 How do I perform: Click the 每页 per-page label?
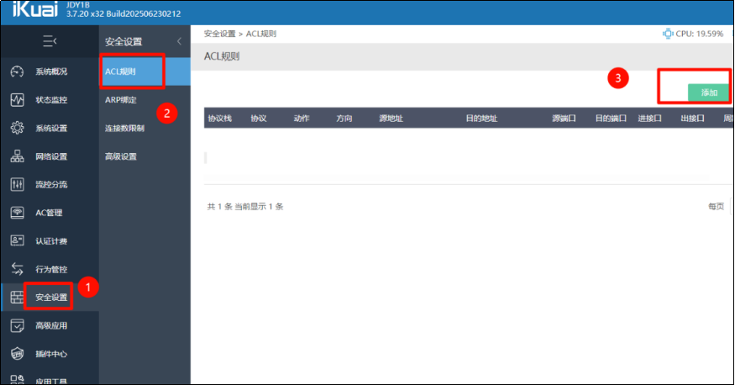tap(716, 206)
